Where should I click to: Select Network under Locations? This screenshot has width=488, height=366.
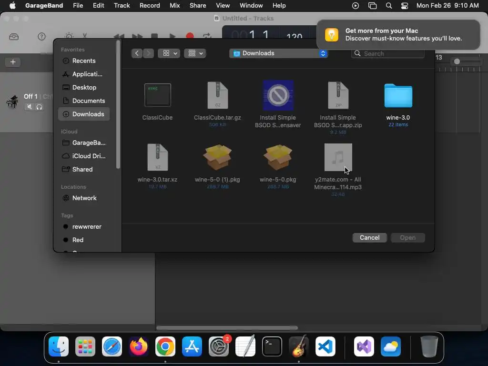pos(84,198)
